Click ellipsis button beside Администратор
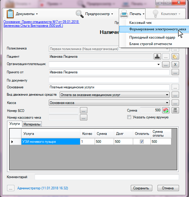The width and height of the screenshot is (189, 197). (x=11, y=188)
